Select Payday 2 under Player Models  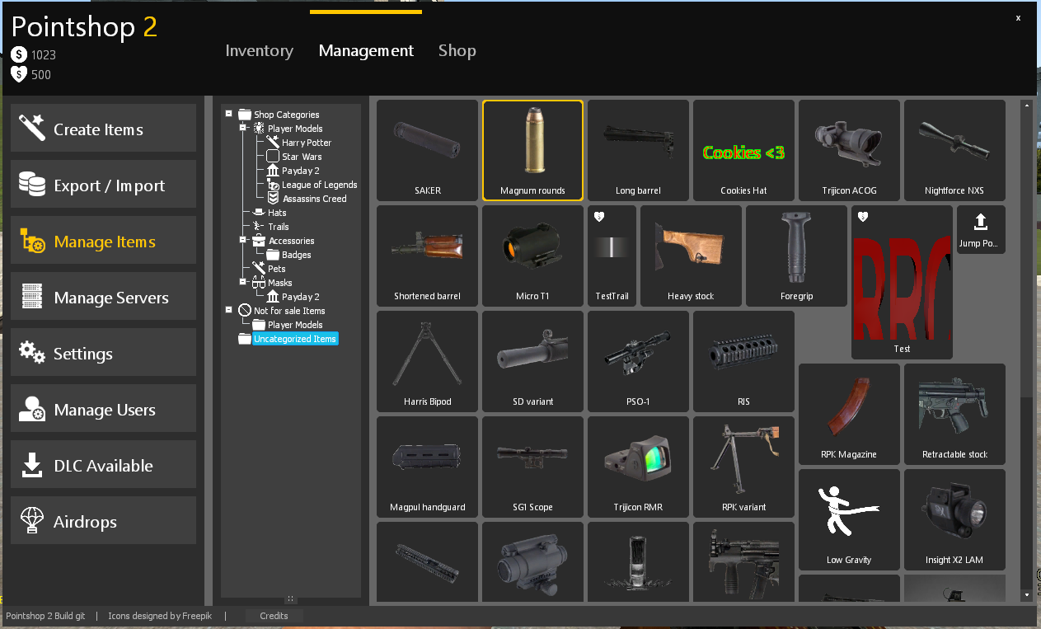click(301, 171)
